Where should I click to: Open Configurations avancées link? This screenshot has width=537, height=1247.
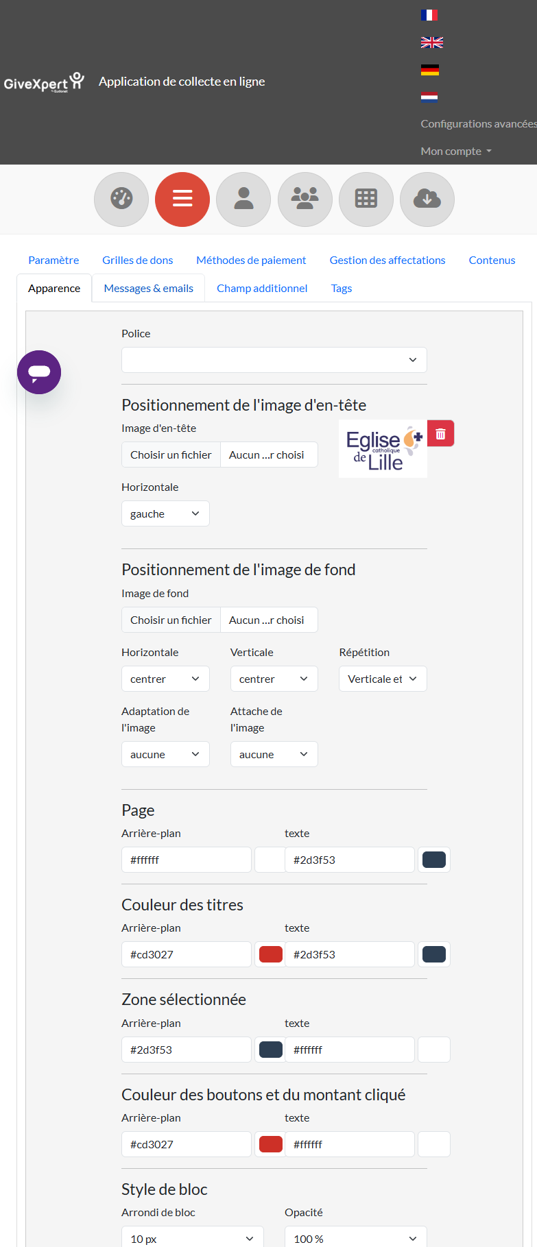click(x=479, y=124)
